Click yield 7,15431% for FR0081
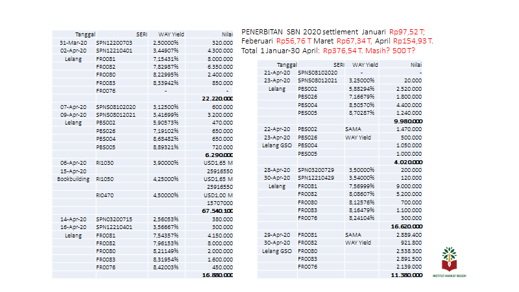Image resolution: width=519 pixels, height=292 pixels. click(165, 59)
